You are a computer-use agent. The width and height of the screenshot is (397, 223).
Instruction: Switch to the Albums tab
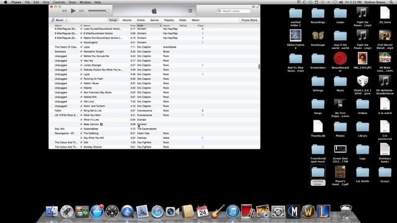(127, 20)
